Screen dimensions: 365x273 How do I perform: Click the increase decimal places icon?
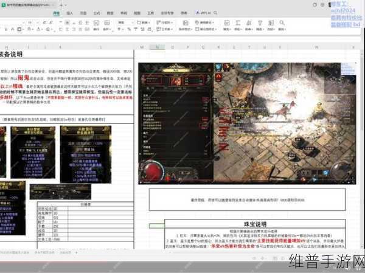[x=142, y=29]
